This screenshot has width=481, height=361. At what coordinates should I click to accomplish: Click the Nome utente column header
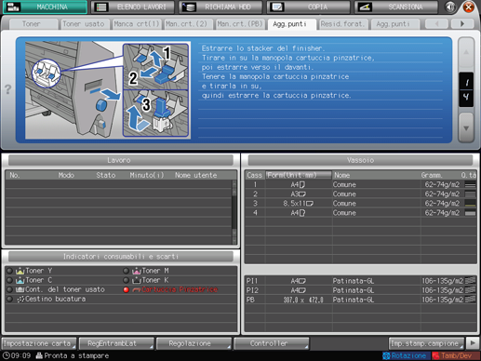pyautogui.click(x=195, y=175)
